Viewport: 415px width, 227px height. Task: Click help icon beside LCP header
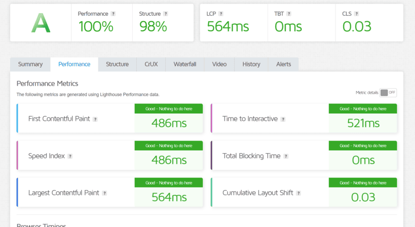pos(221,14)
